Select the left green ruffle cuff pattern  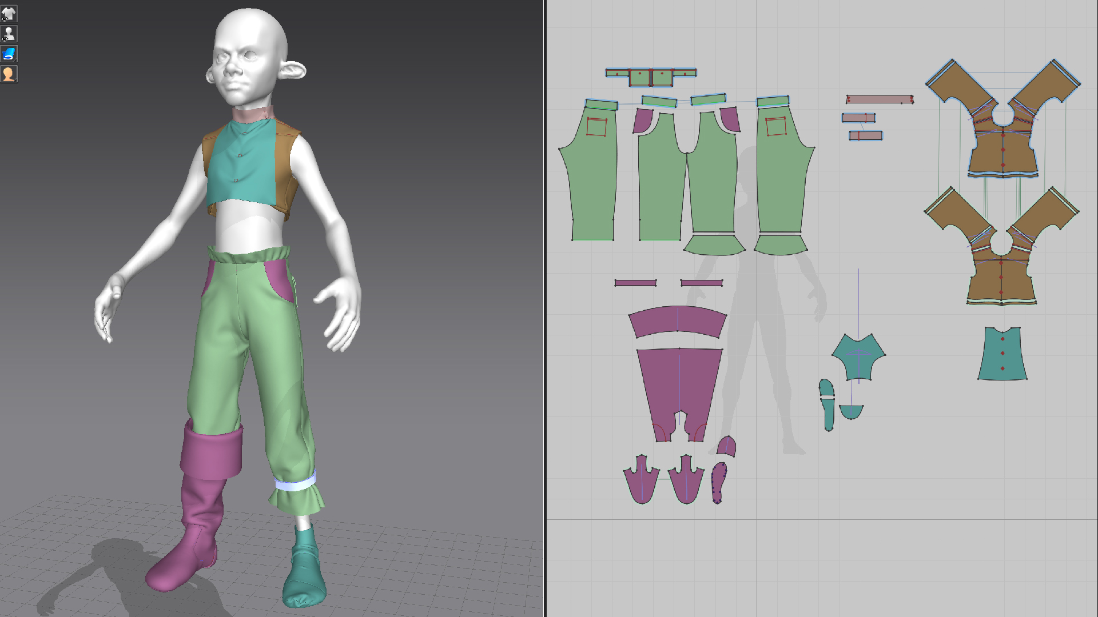[714, 245]
